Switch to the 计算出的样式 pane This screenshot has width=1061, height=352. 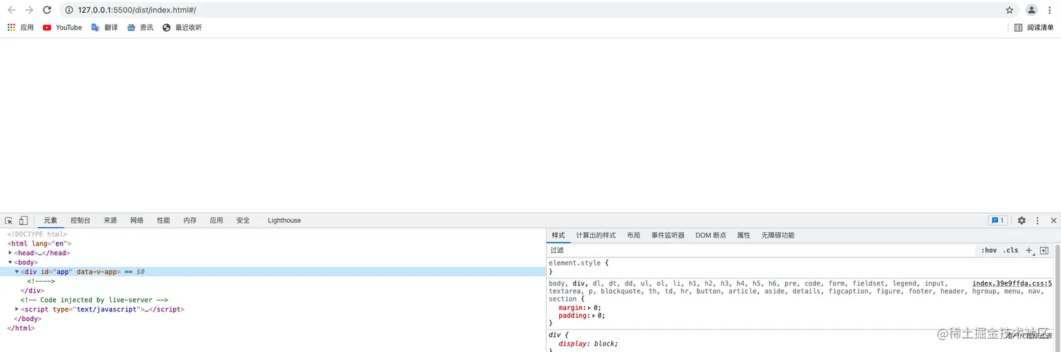(x=596, y=236)
